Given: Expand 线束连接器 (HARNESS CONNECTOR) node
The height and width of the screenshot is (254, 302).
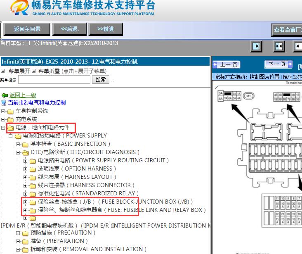Looking at the screenshot, I should coord(25,185).
